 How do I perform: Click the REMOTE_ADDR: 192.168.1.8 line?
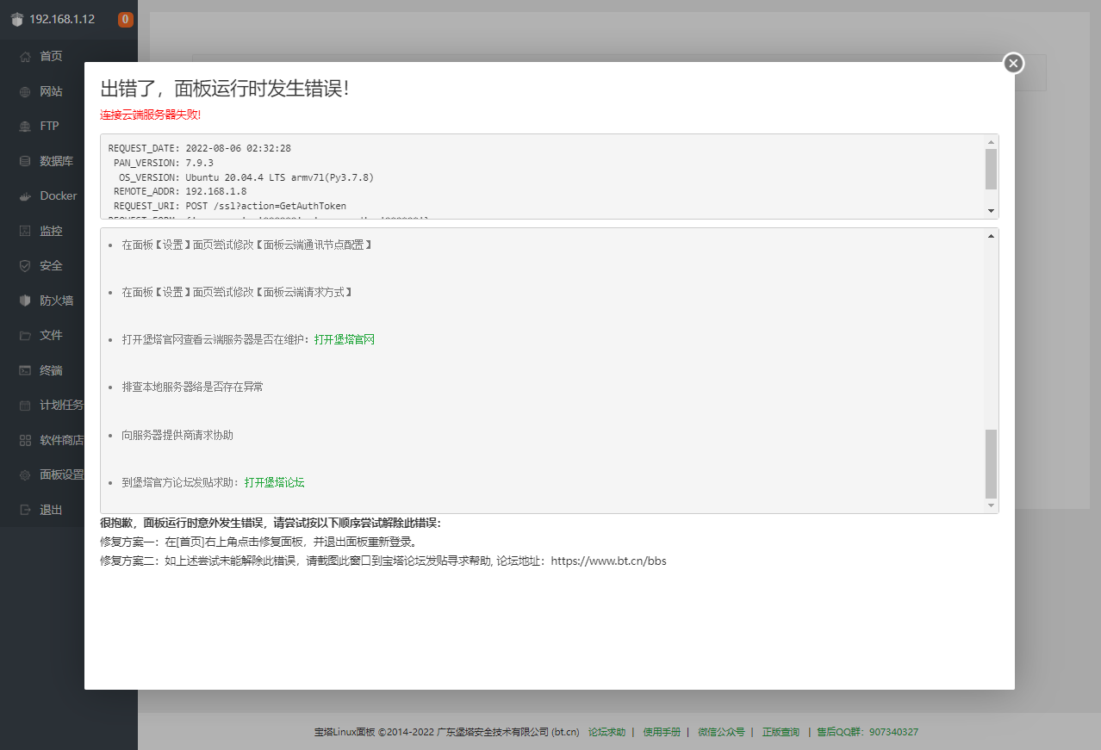click(x=180, y=192)
